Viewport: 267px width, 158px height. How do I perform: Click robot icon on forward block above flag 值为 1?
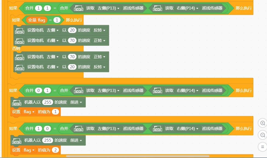click(x=17, y=103)
